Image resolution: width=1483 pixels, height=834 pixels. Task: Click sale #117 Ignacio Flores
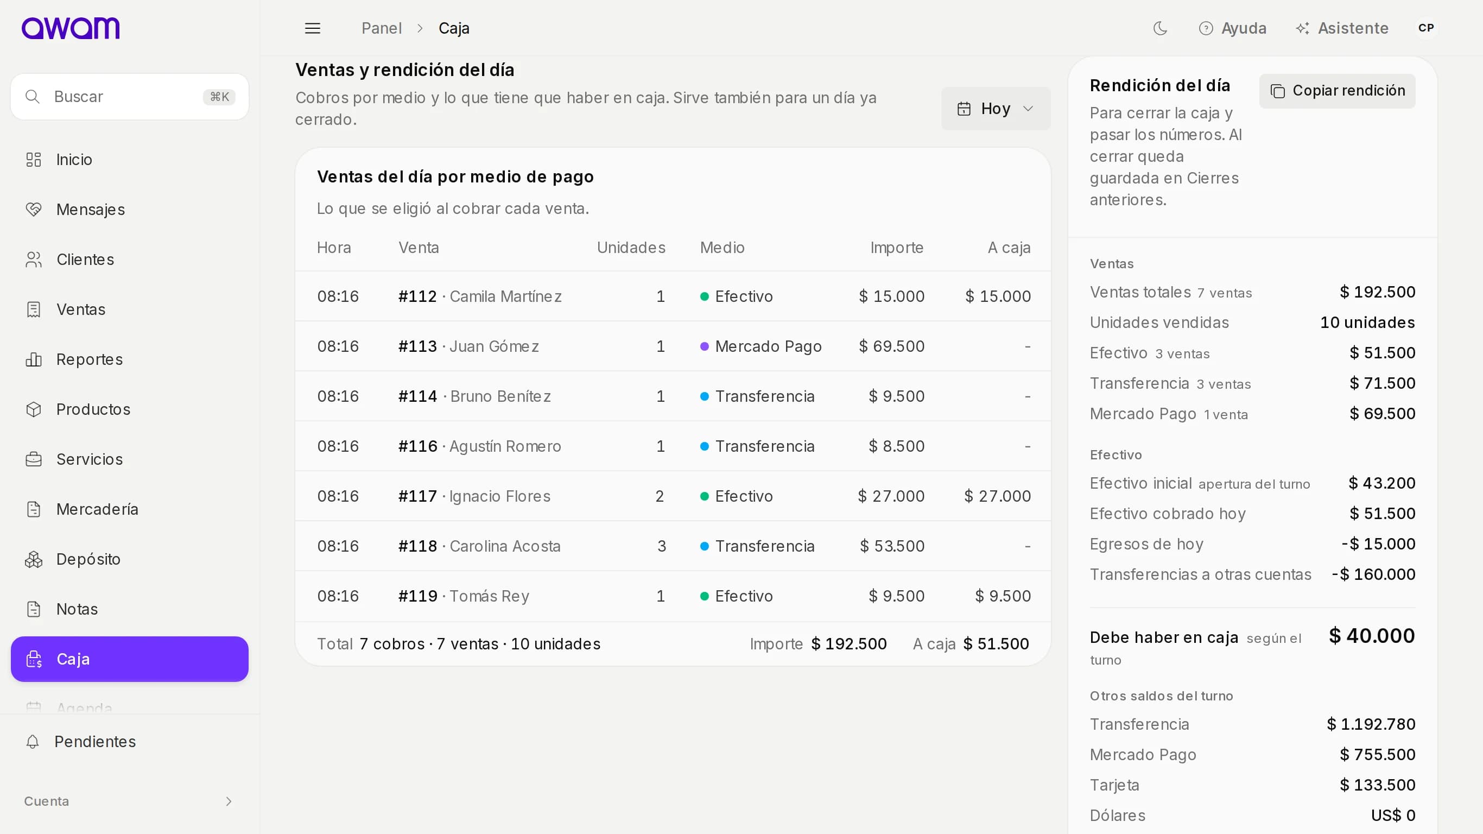click(x=474, y=496)
